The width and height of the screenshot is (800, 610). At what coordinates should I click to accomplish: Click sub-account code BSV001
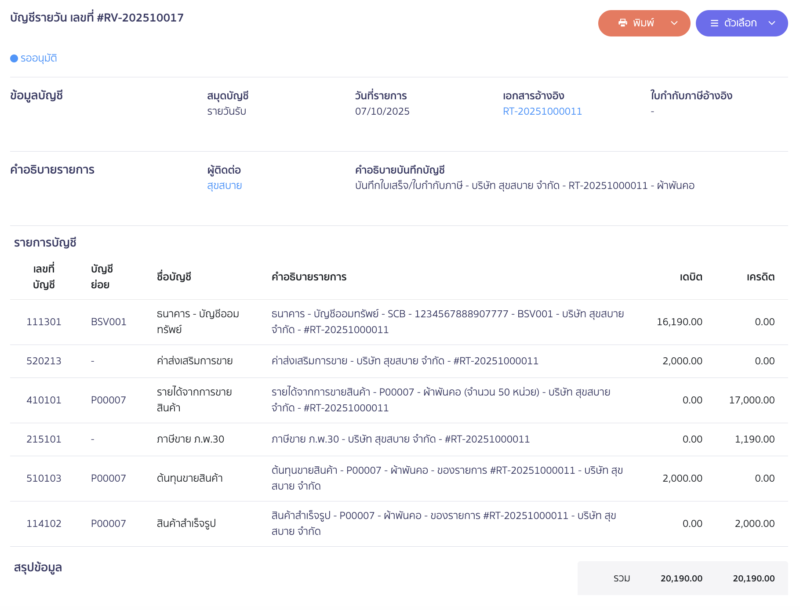108,322
